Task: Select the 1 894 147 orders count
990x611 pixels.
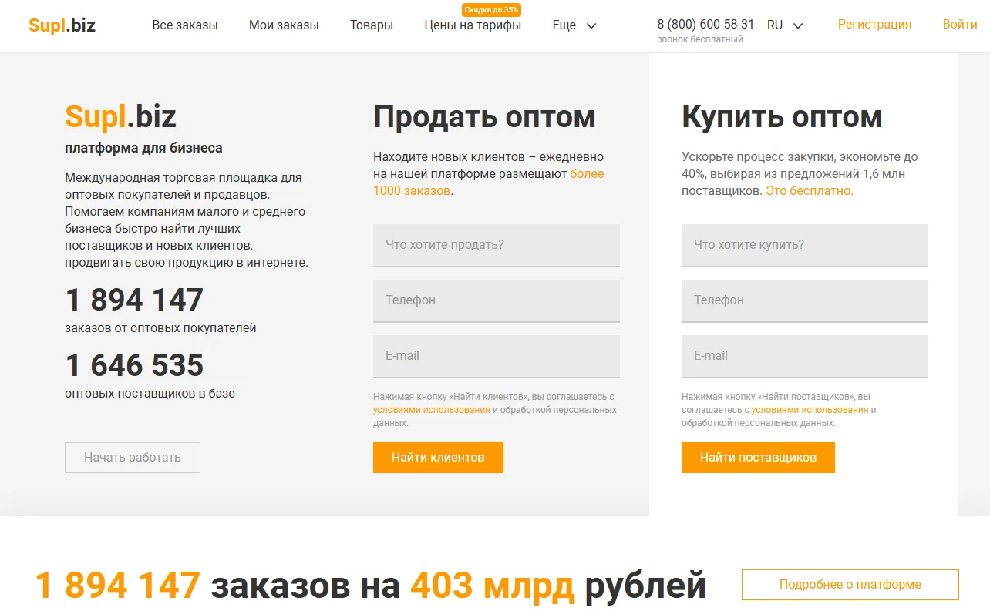Action: [135, 300]
